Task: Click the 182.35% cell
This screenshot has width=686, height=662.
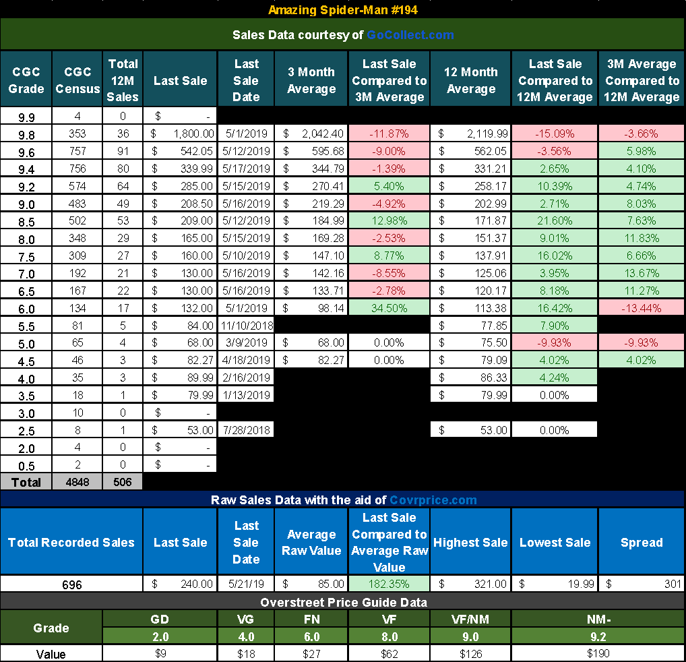Action: pos(389,584)
